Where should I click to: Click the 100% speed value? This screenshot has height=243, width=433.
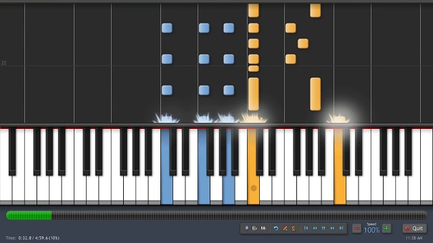[x=371, y=230]
